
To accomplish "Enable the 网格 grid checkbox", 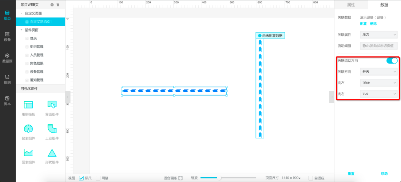I will point(98,178).
